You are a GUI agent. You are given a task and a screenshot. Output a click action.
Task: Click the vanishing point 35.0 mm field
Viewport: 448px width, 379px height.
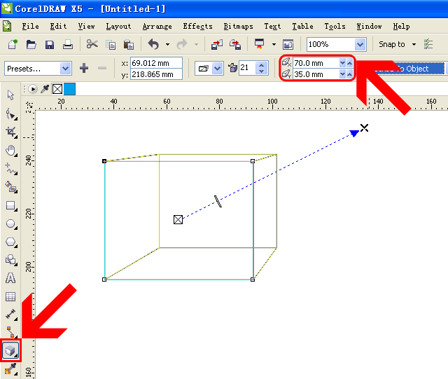tap(316, 74)
